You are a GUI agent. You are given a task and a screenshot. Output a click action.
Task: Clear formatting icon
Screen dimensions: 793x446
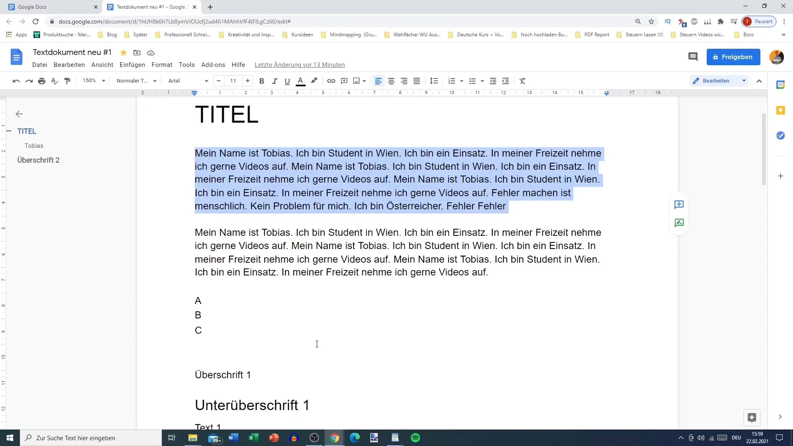pos(522,81)
